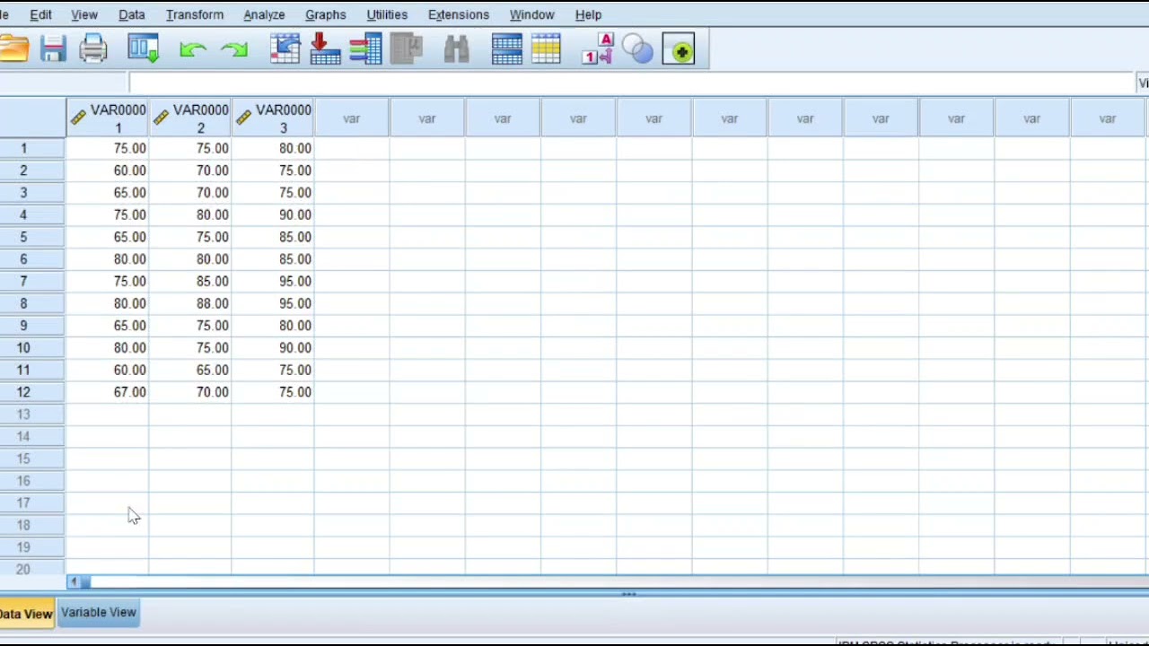Viewport: 1149px width, 646px height.
Task: Toggle Value Labels display icon
Action: coord(598,49)
